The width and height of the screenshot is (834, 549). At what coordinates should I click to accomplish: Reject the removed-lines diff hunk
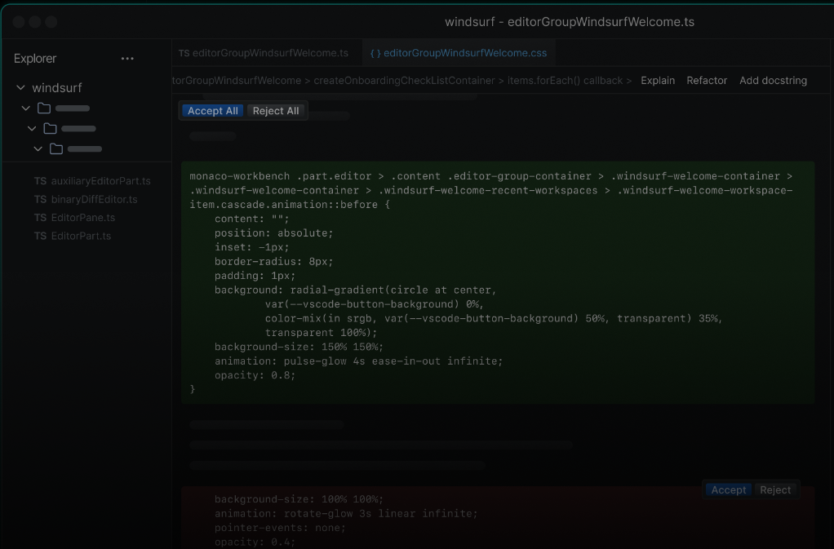775,490
